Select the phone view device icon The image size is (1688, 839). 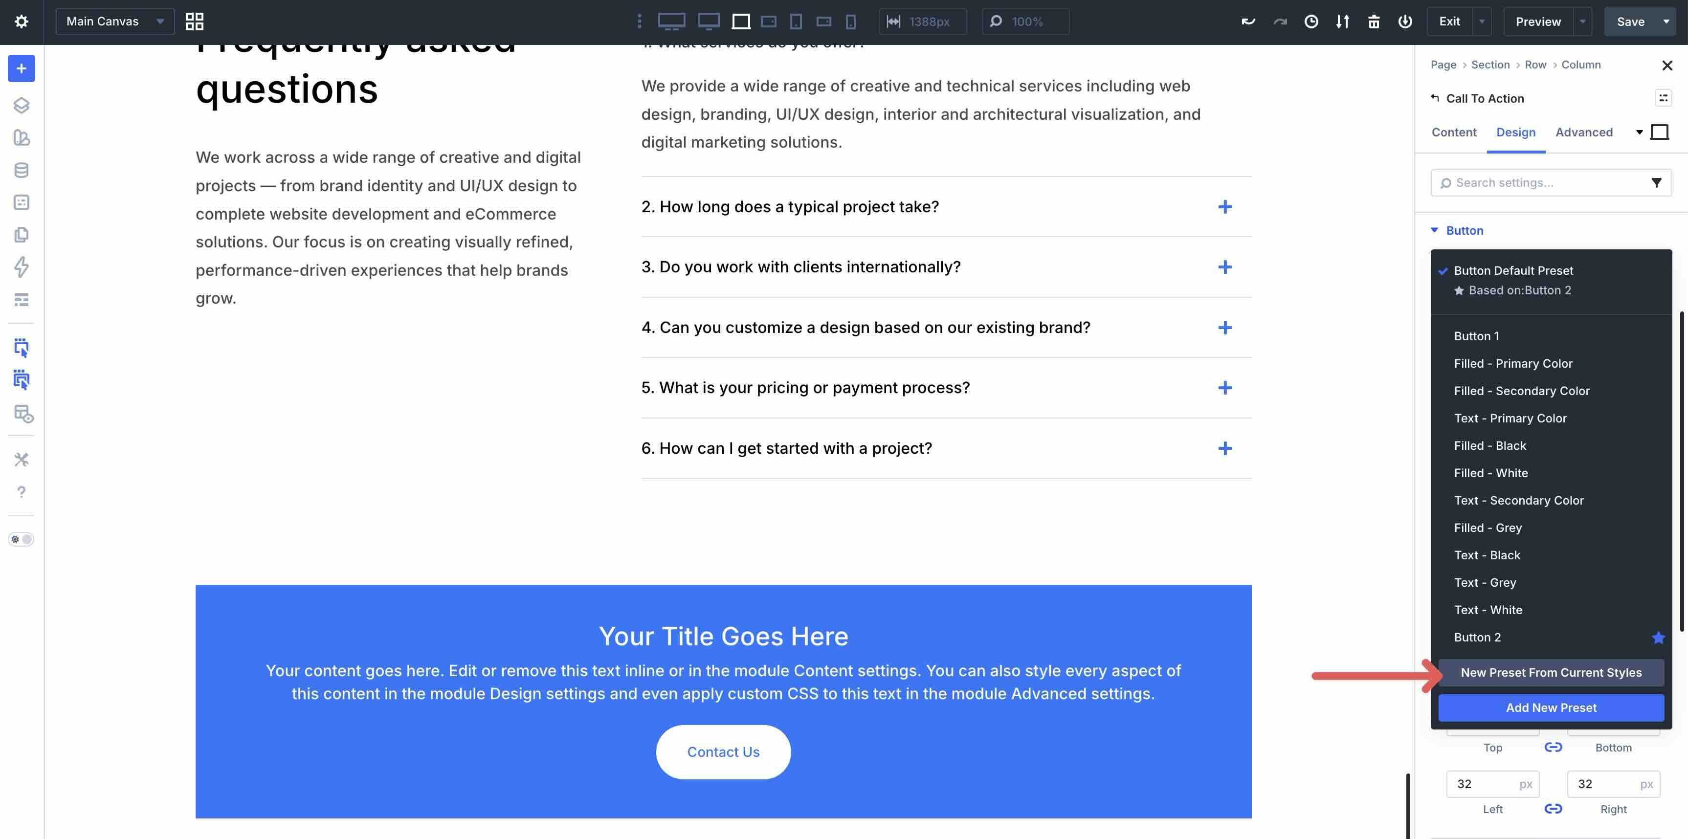coord(850,22)
